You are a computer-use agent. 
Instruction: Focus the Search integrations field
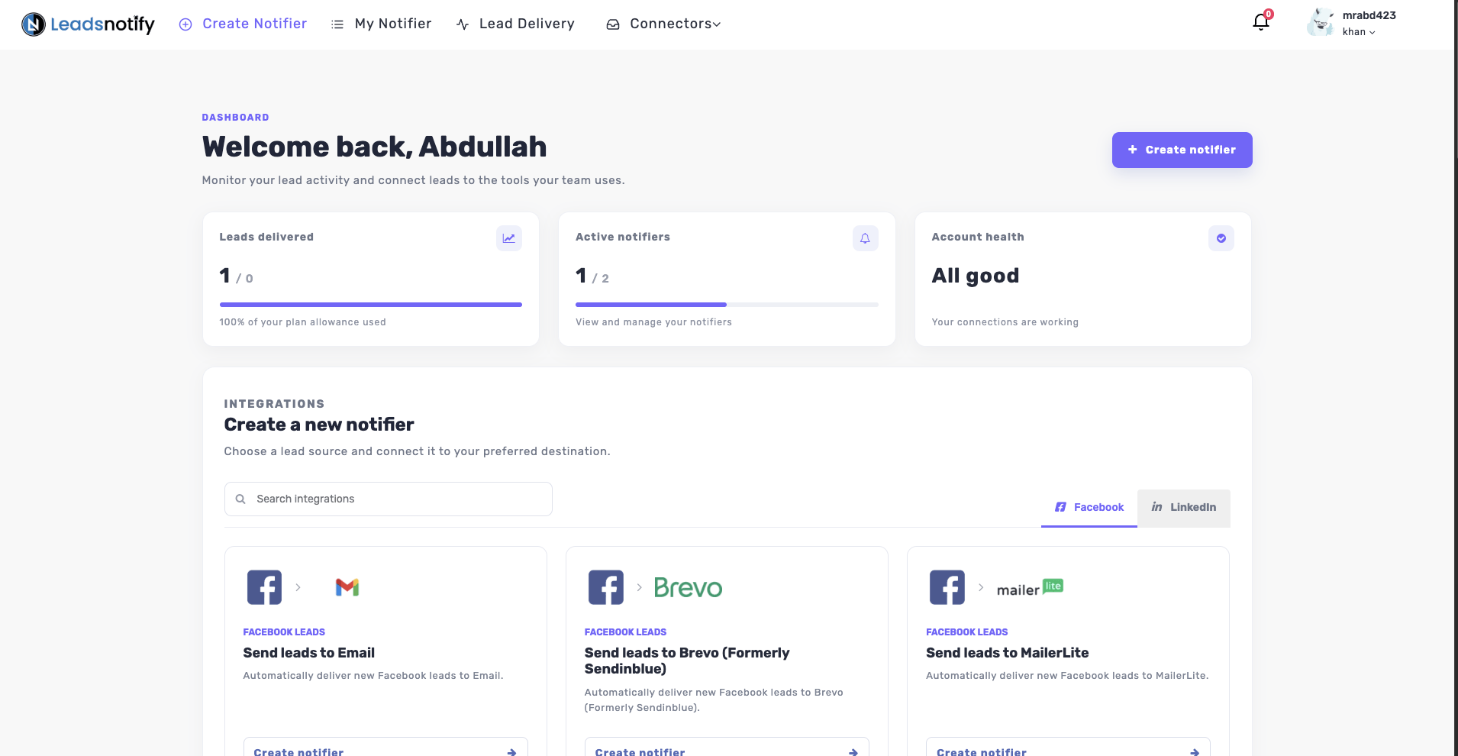tap(389, 499)
